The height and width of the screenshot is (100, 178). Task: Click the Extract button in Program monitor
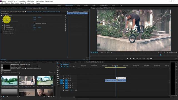(147, 59)
